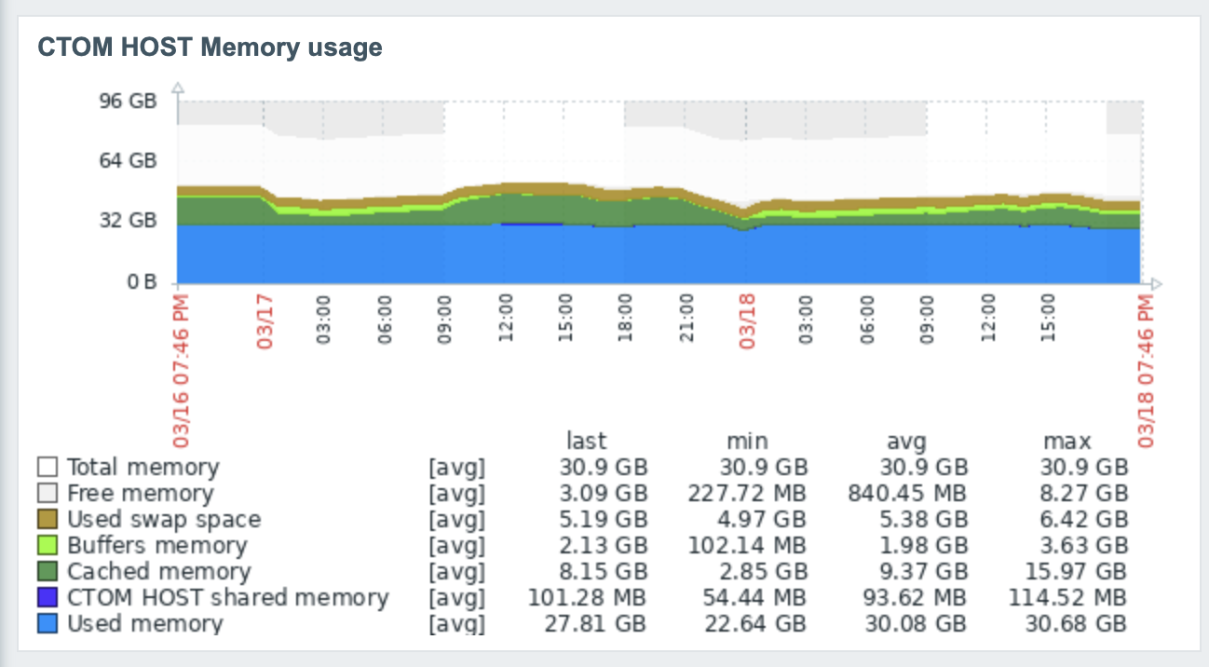Click the Total memory legend color box

click(48, 467)
